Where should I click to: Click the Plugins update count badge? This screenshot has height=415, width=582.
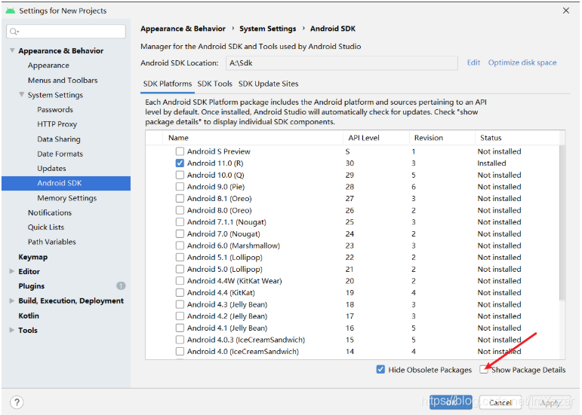point(121,285)
